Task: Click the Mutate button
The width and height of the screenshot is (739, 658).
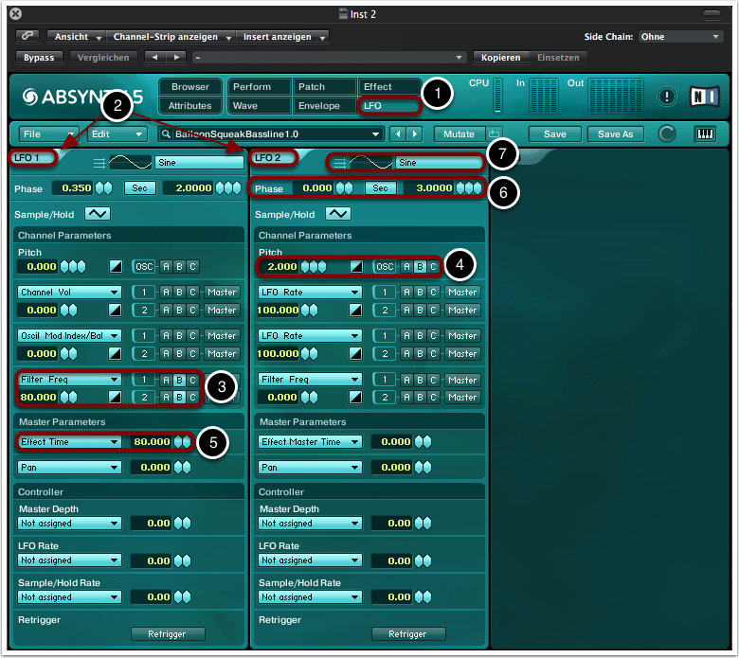Action: point(459,134)
